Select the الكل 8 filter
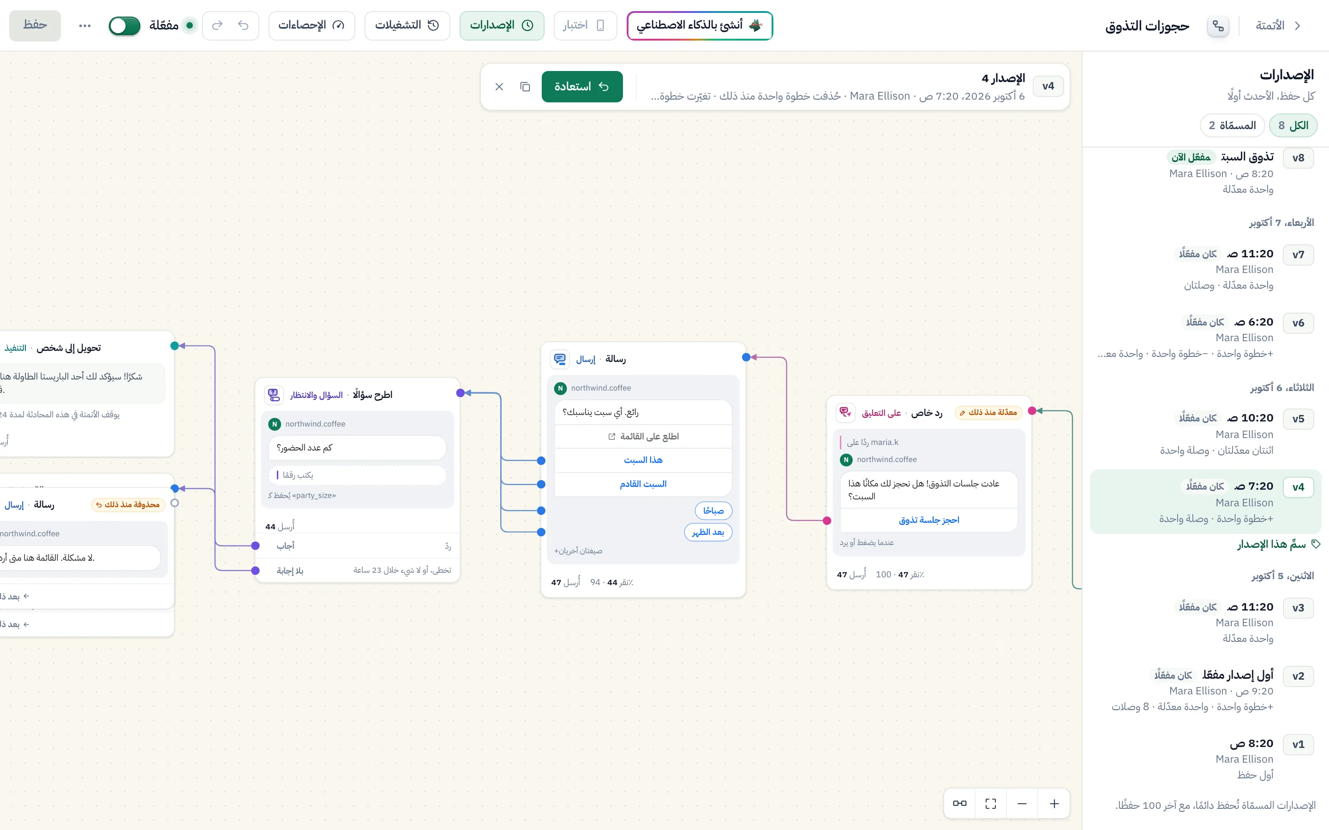1329x830 pixels. click(x=1293, y=126)
